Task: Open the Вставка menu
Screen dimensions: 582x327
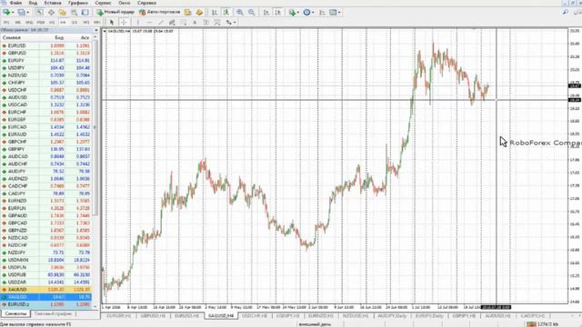Action: point(53,3)
